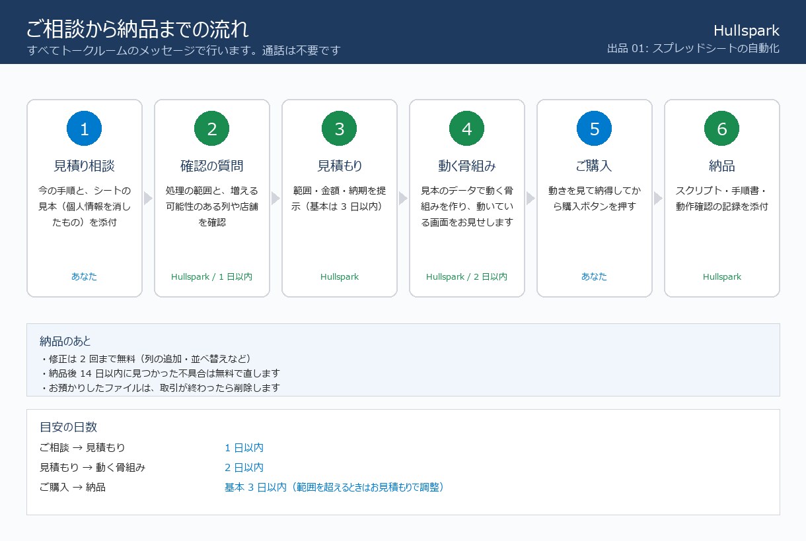Click the Hullspark / 1 日以内 footer
This screenshot has width=806, height=541.
(x=212, y=276)
